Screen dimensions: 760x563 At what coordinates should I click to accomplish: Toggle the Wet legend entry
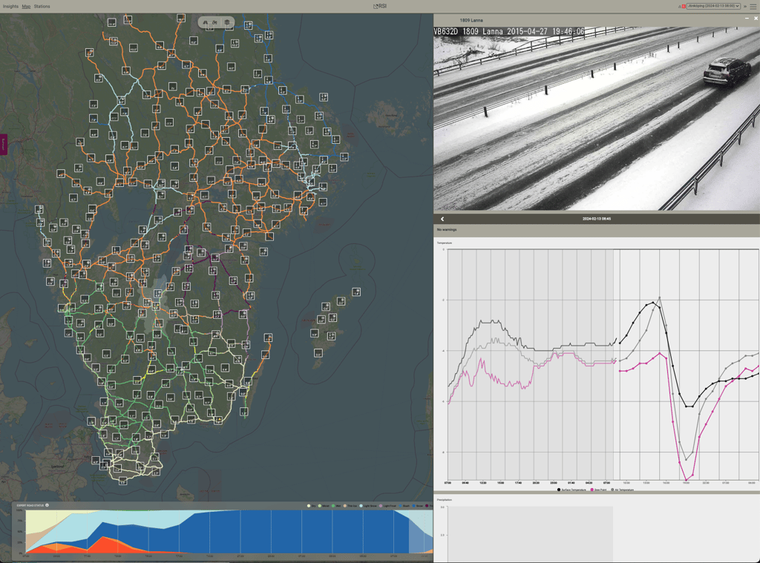click(x=336, y=506)
